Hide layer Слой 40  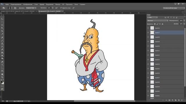(148, 91)
